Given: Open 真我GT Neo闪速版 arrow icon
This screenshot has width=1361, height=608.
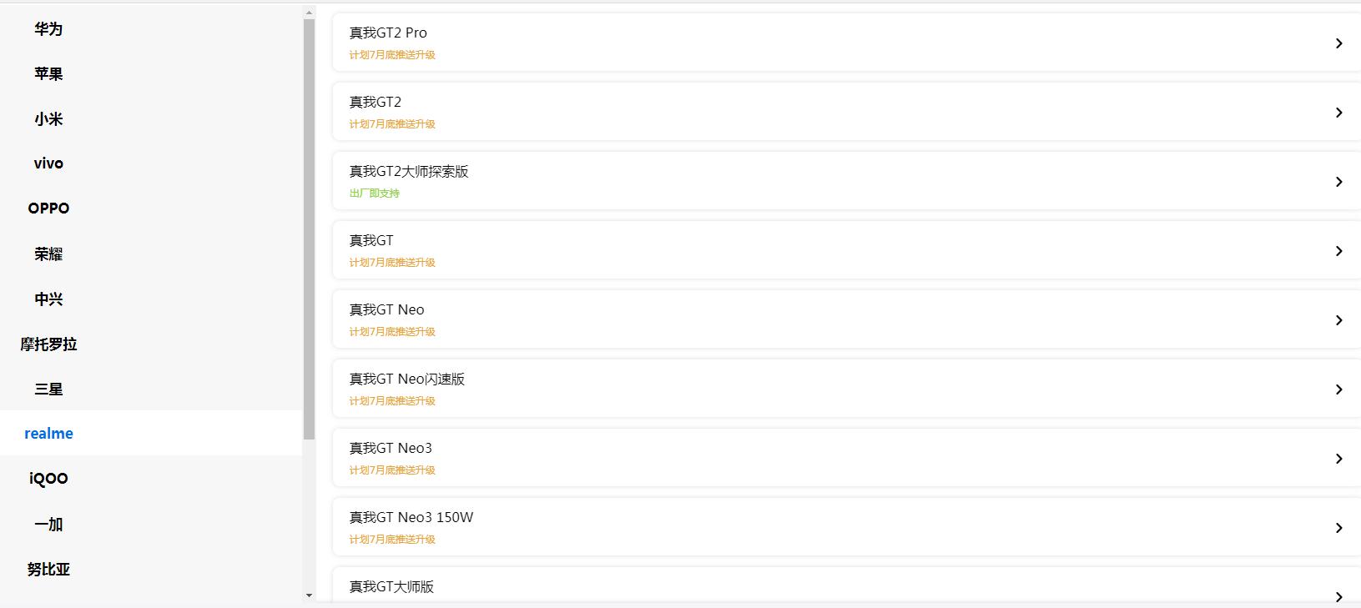Looking at the screenshot, I should pyautogui.click(x=1338, y=389).
